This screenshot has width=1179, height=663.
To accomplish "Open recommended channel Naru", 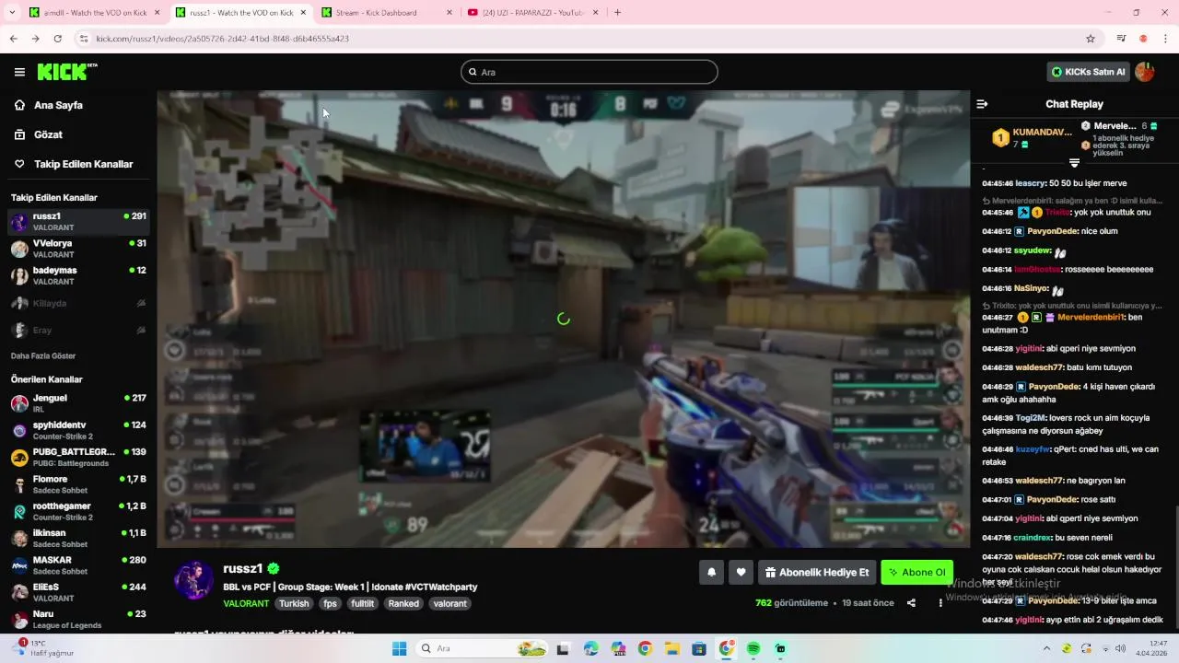I will click(78, 619).
